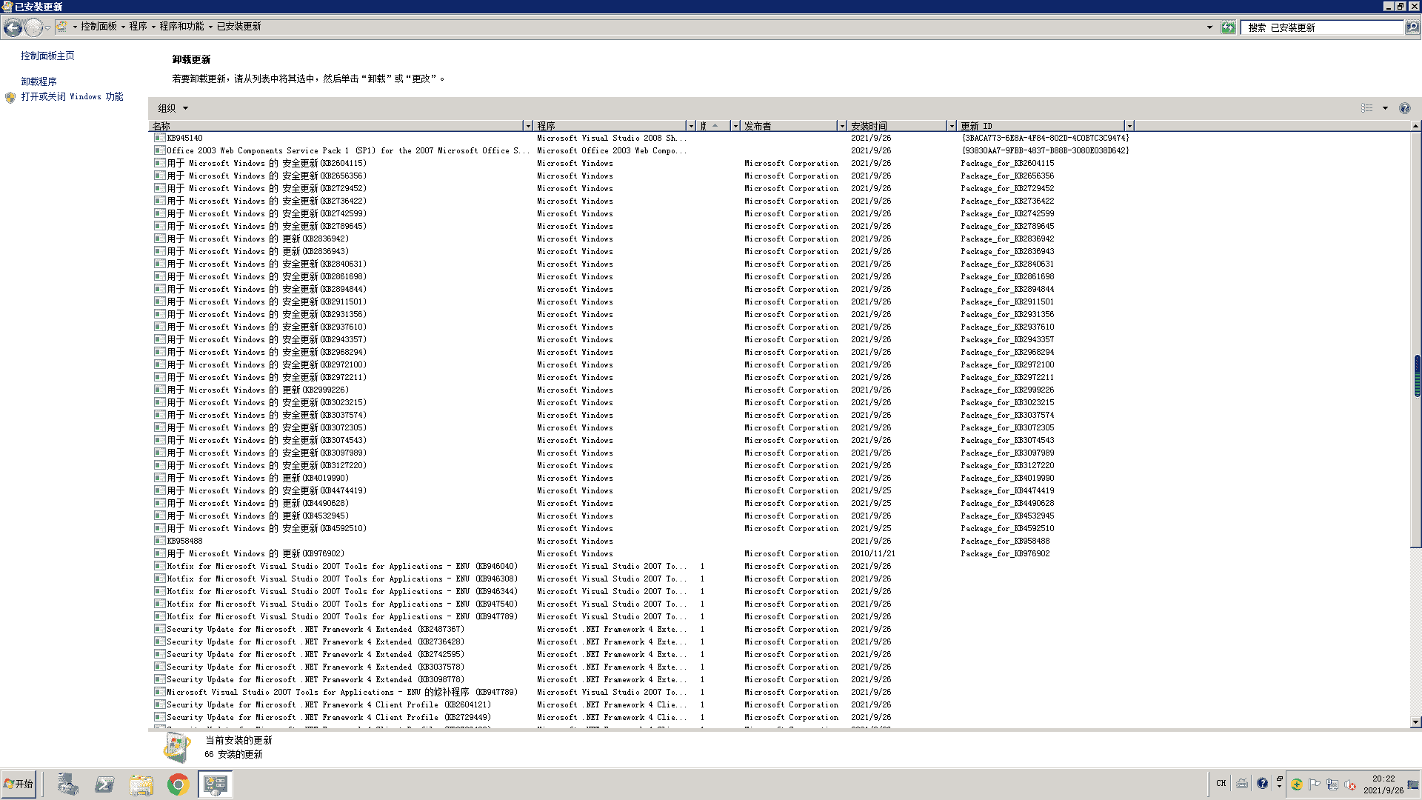1422x800 pixels.
Task: Click Control Panel taskbar button
Action: tap(216, 784)
